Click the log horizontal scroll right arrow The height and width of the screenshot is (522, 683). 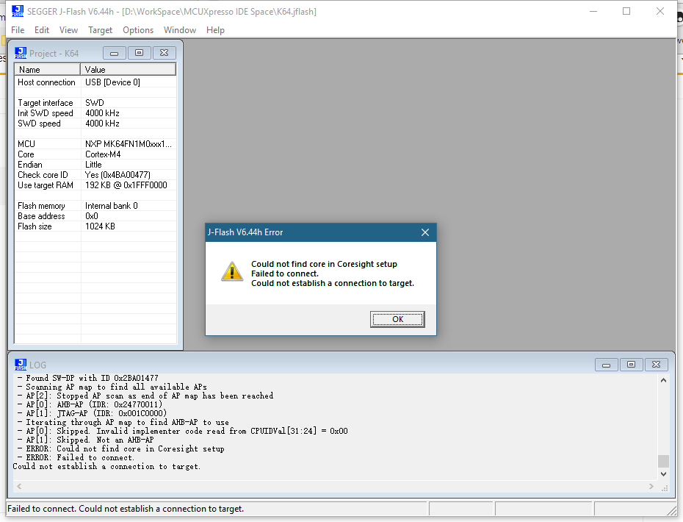pos(651,486)
